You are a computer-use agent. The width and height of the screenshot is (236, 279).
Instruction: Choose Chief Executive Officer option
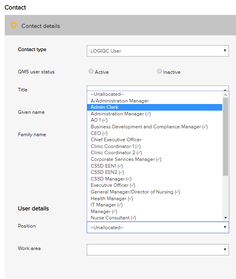[x=116, y=140]
